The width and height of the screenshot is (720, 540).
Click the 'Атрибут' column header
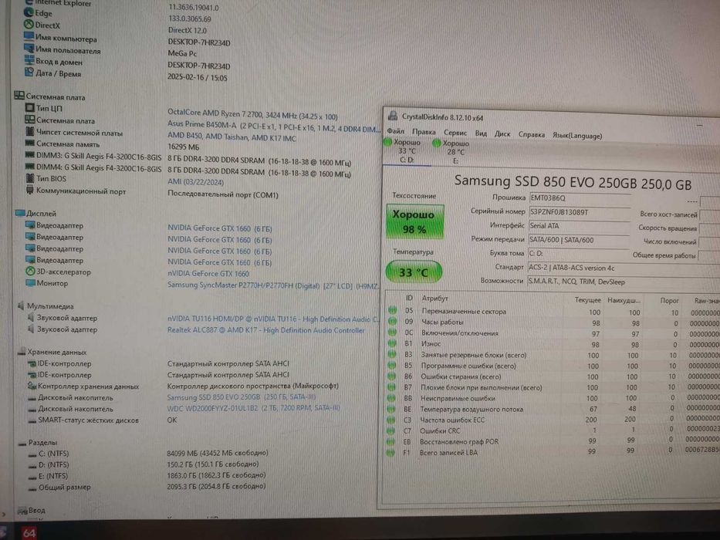click(x=434, y=298)
